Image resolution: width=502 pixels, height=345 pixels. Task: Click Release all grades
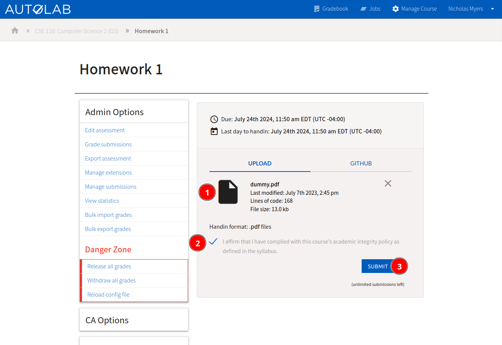(x=109, y=266)
